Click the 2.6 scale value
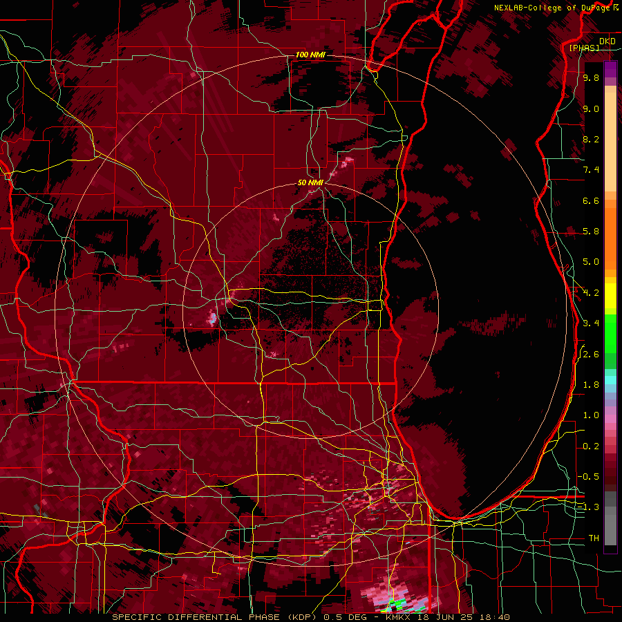Screen dimensions: 622x622 point(591,355)
